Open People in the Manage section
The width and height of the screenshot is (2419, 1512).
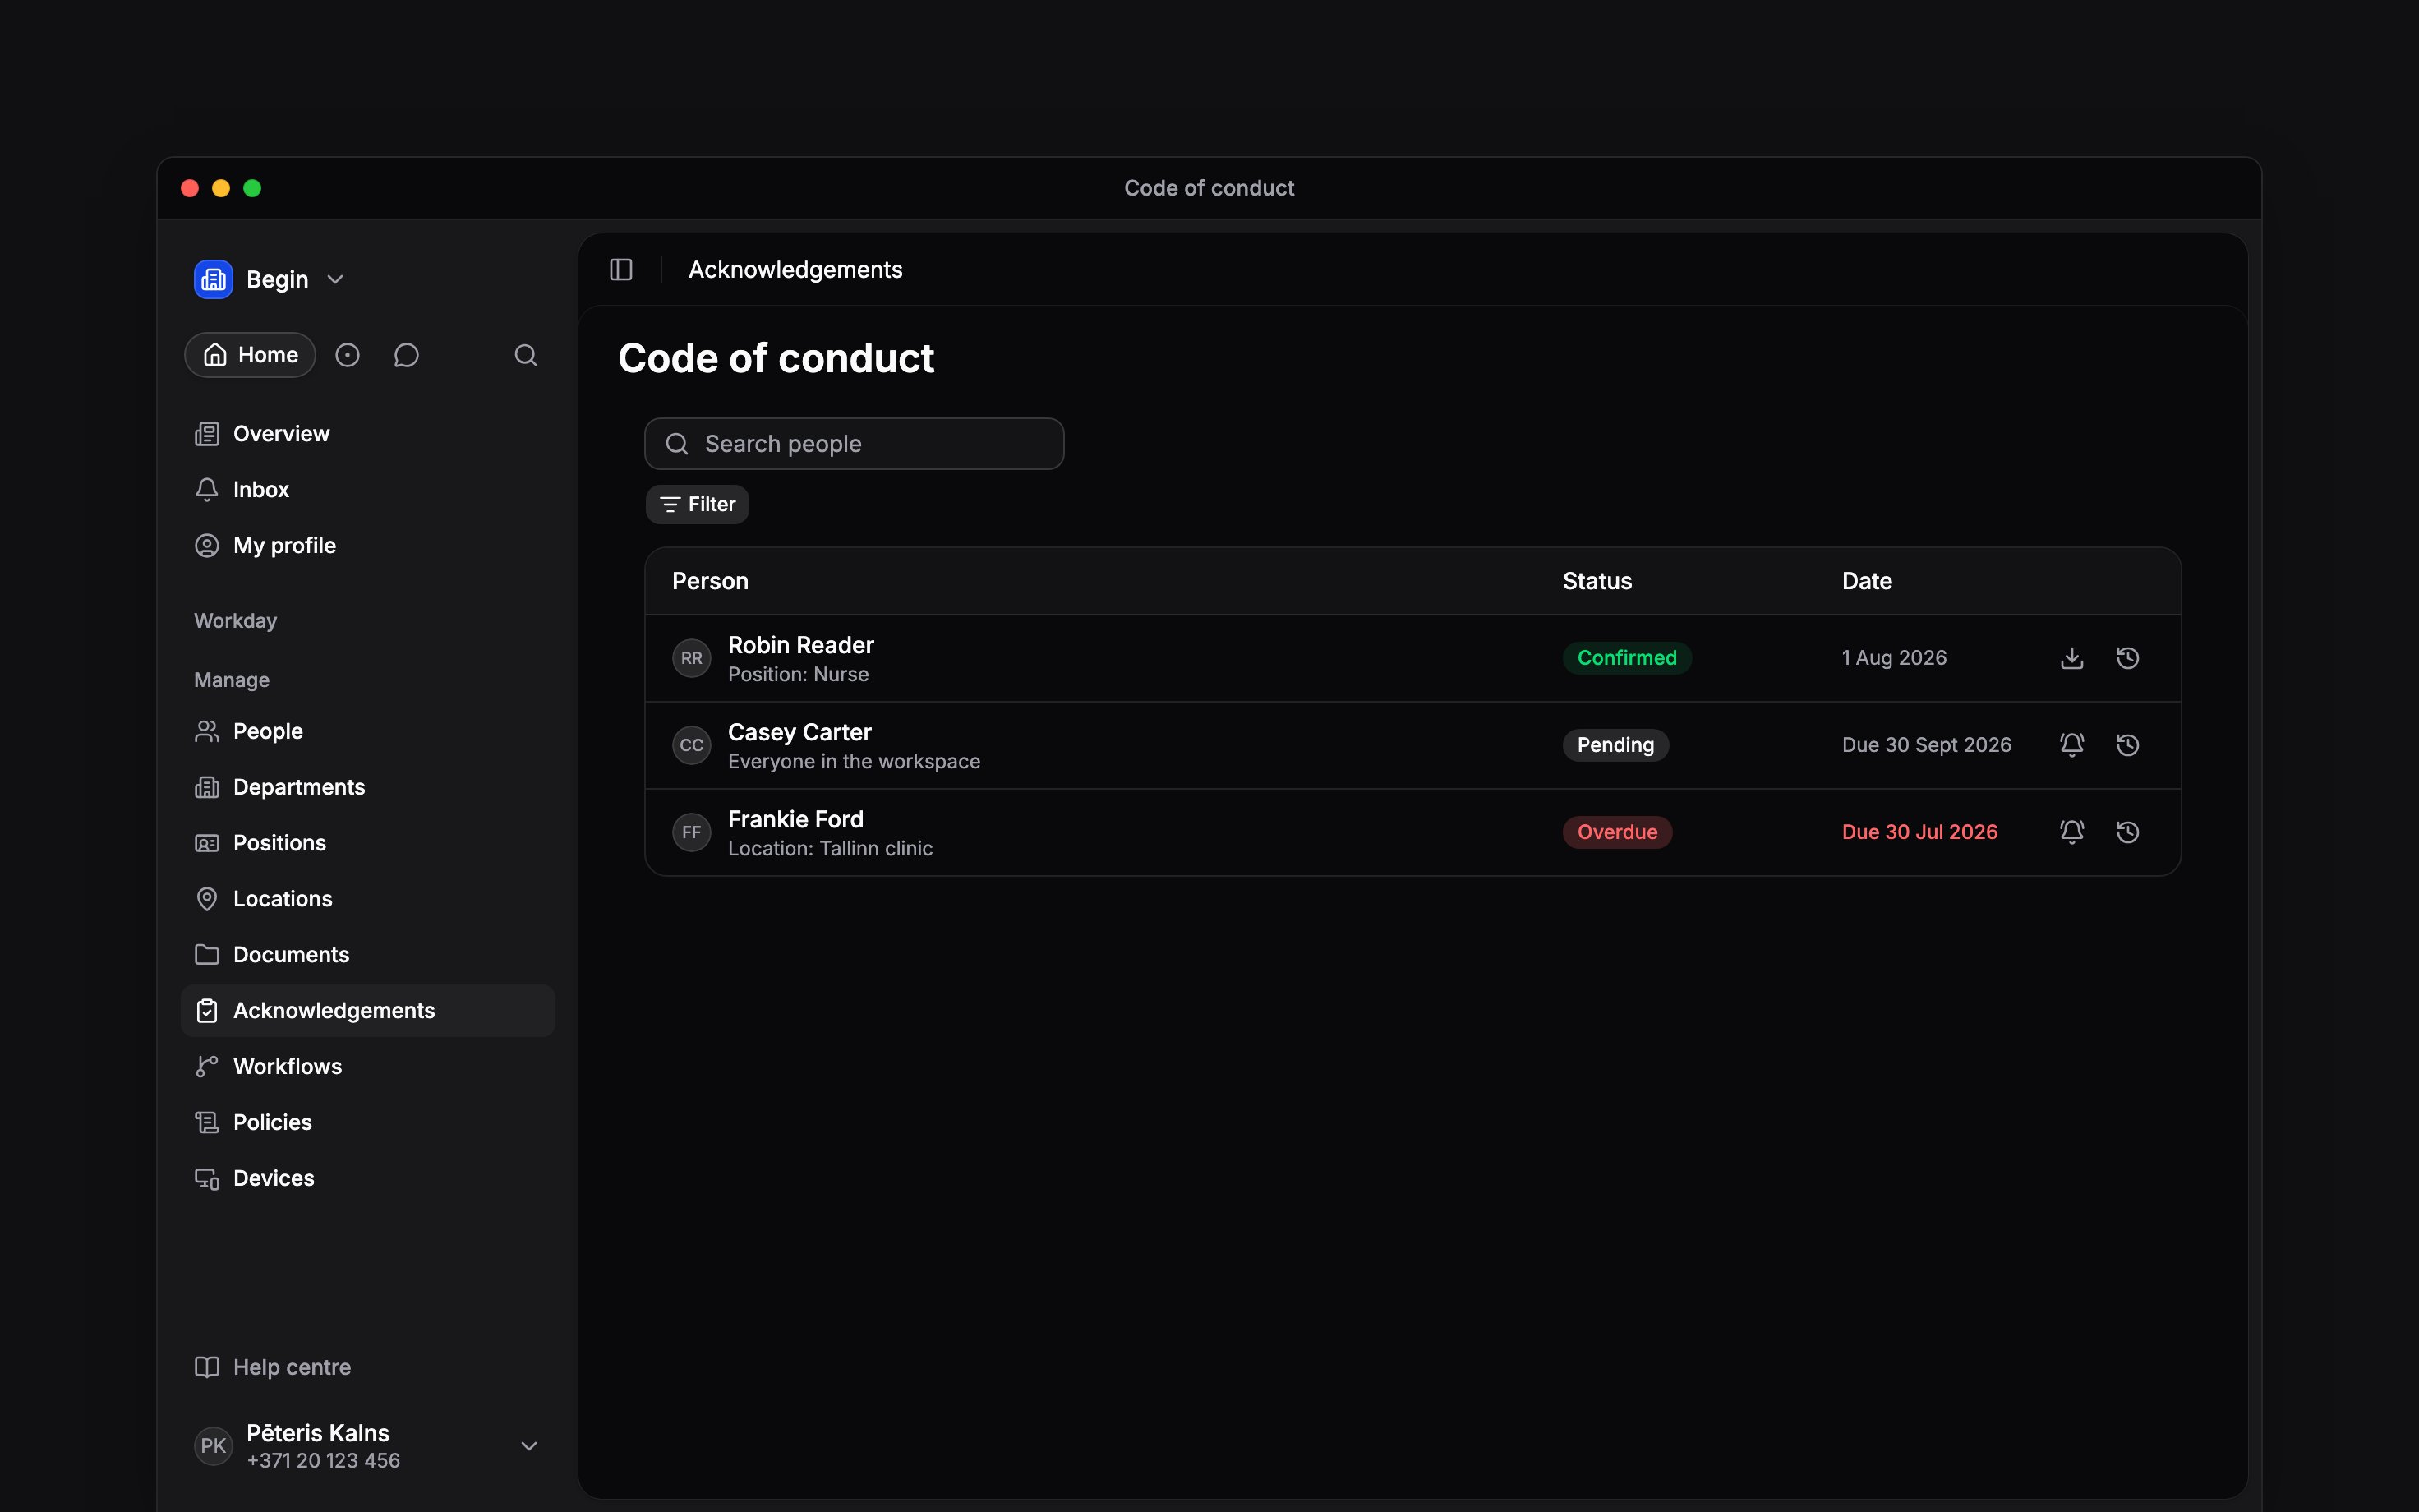click(368, 732)
